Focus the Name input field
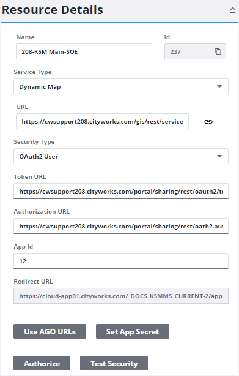This screenshot has height=376, width=239. point(84,51)
